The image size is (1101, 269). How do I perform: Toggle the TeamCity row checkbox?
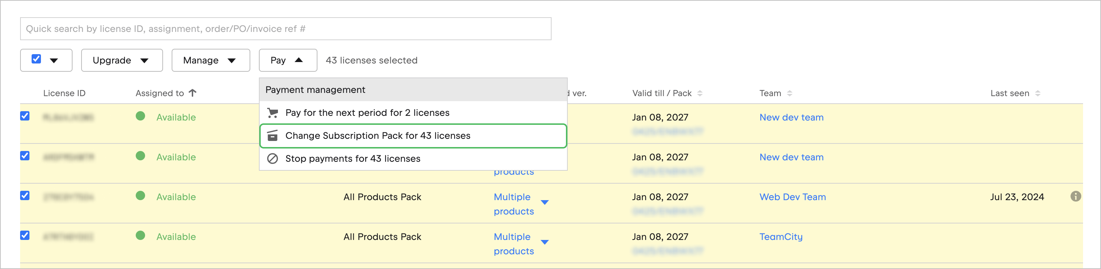[x=25, y=236]
